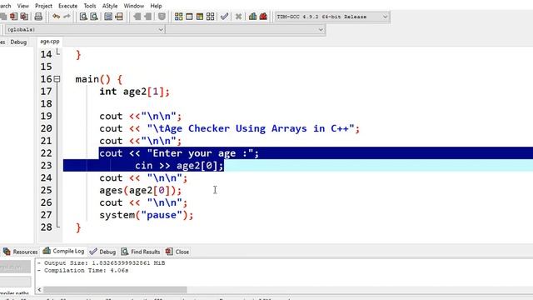This screenshot has height=300, width=533.
Task: Open the compiler set dropdown TDM-GCC
Action: point(331,17)
